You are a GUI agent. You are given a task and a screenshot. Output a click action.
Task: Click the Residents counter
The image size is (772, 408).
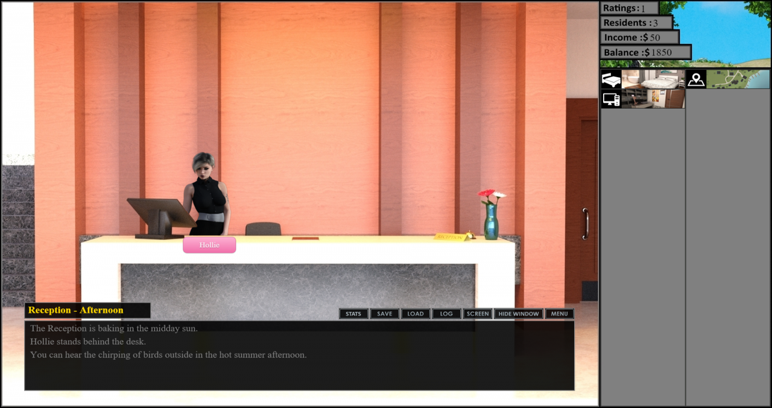pyautogui.click(x=636, y=23)
